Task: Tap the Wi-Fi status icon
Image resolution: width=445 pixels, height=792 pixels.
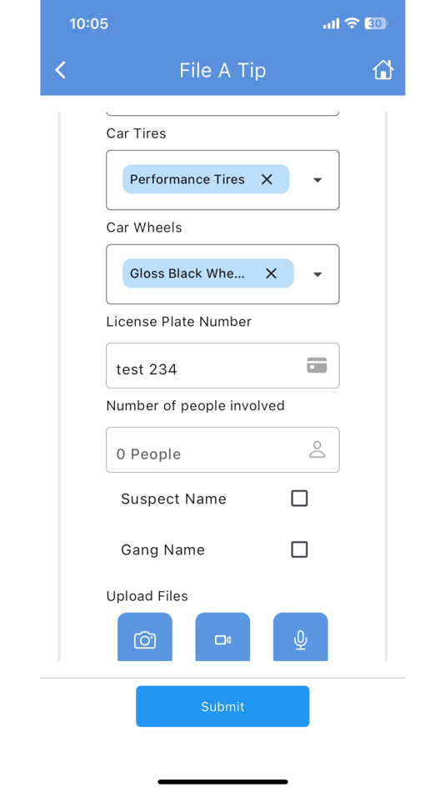Action: (352, 23)
